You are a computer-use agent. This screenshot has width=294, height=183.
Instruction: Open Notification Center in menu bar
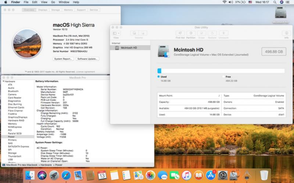[x=288, y=2]
